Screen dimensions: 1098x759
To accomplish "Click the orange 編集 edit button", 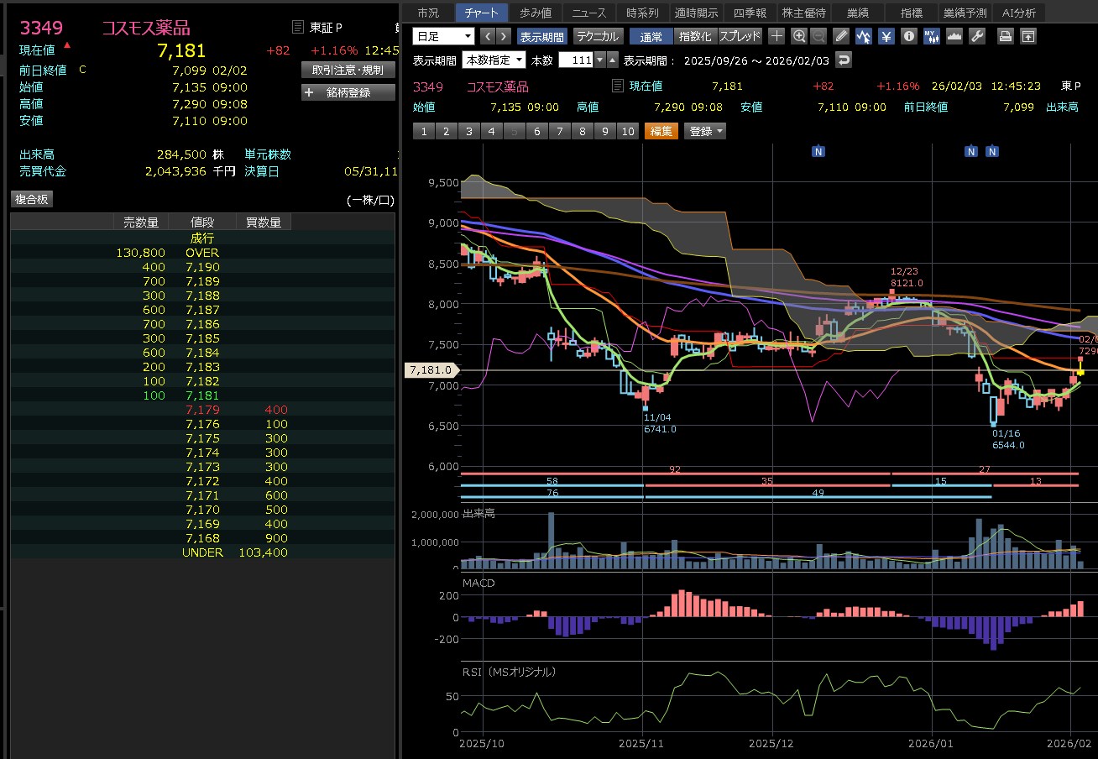I will (661, 131).
